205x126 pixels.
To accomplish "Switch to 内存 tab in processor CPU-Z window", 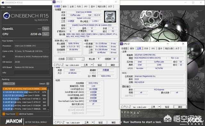I will pyautogui.click(x=79, y=6).
